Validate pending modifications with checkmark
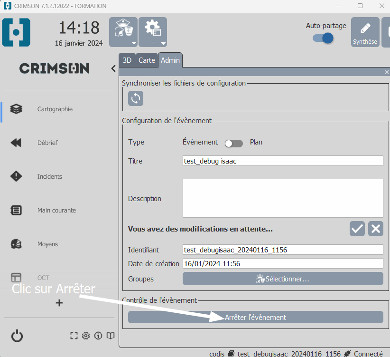390x357 pixels. [x=357, y=229]
